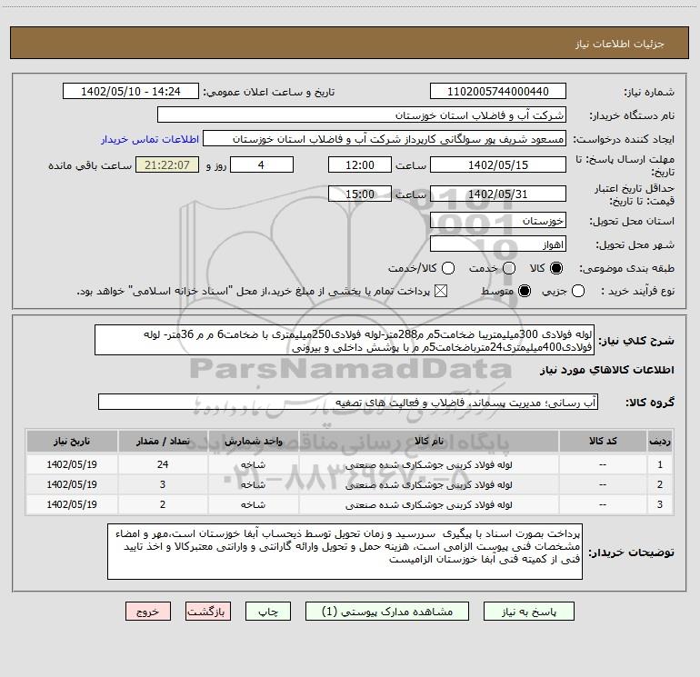The image size is (700, 677).
Task: Click the 'پاسخ به نیاز' button
Action: pyautogui.click(x=528, y=612)
